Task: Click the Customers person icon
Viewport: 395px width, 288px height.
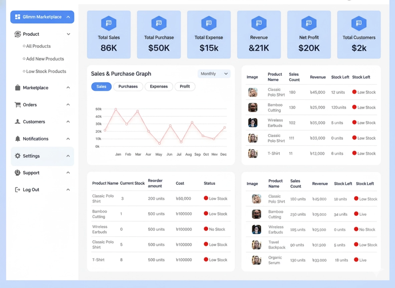Action: click(18, 122)
